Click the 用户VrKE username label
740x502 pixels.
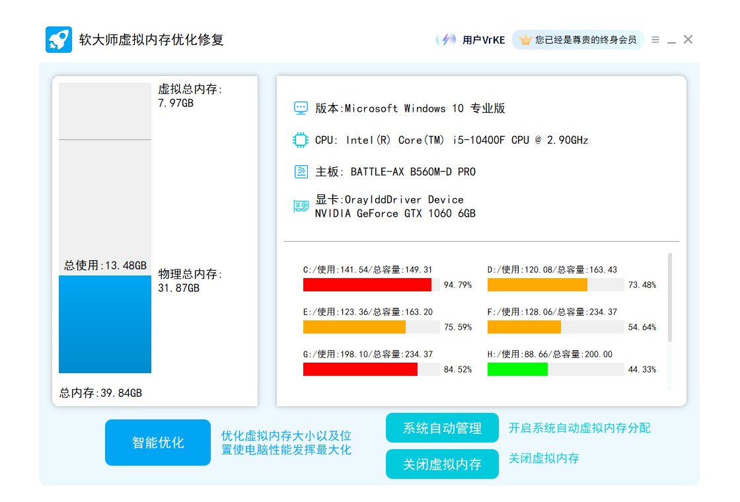484,40
